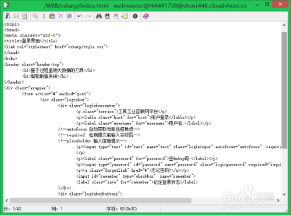Image resolution: width=291 pixels, height=216 pixels.
Task: Open editor preferences gear icon
Action: click(x=135, y=16)
